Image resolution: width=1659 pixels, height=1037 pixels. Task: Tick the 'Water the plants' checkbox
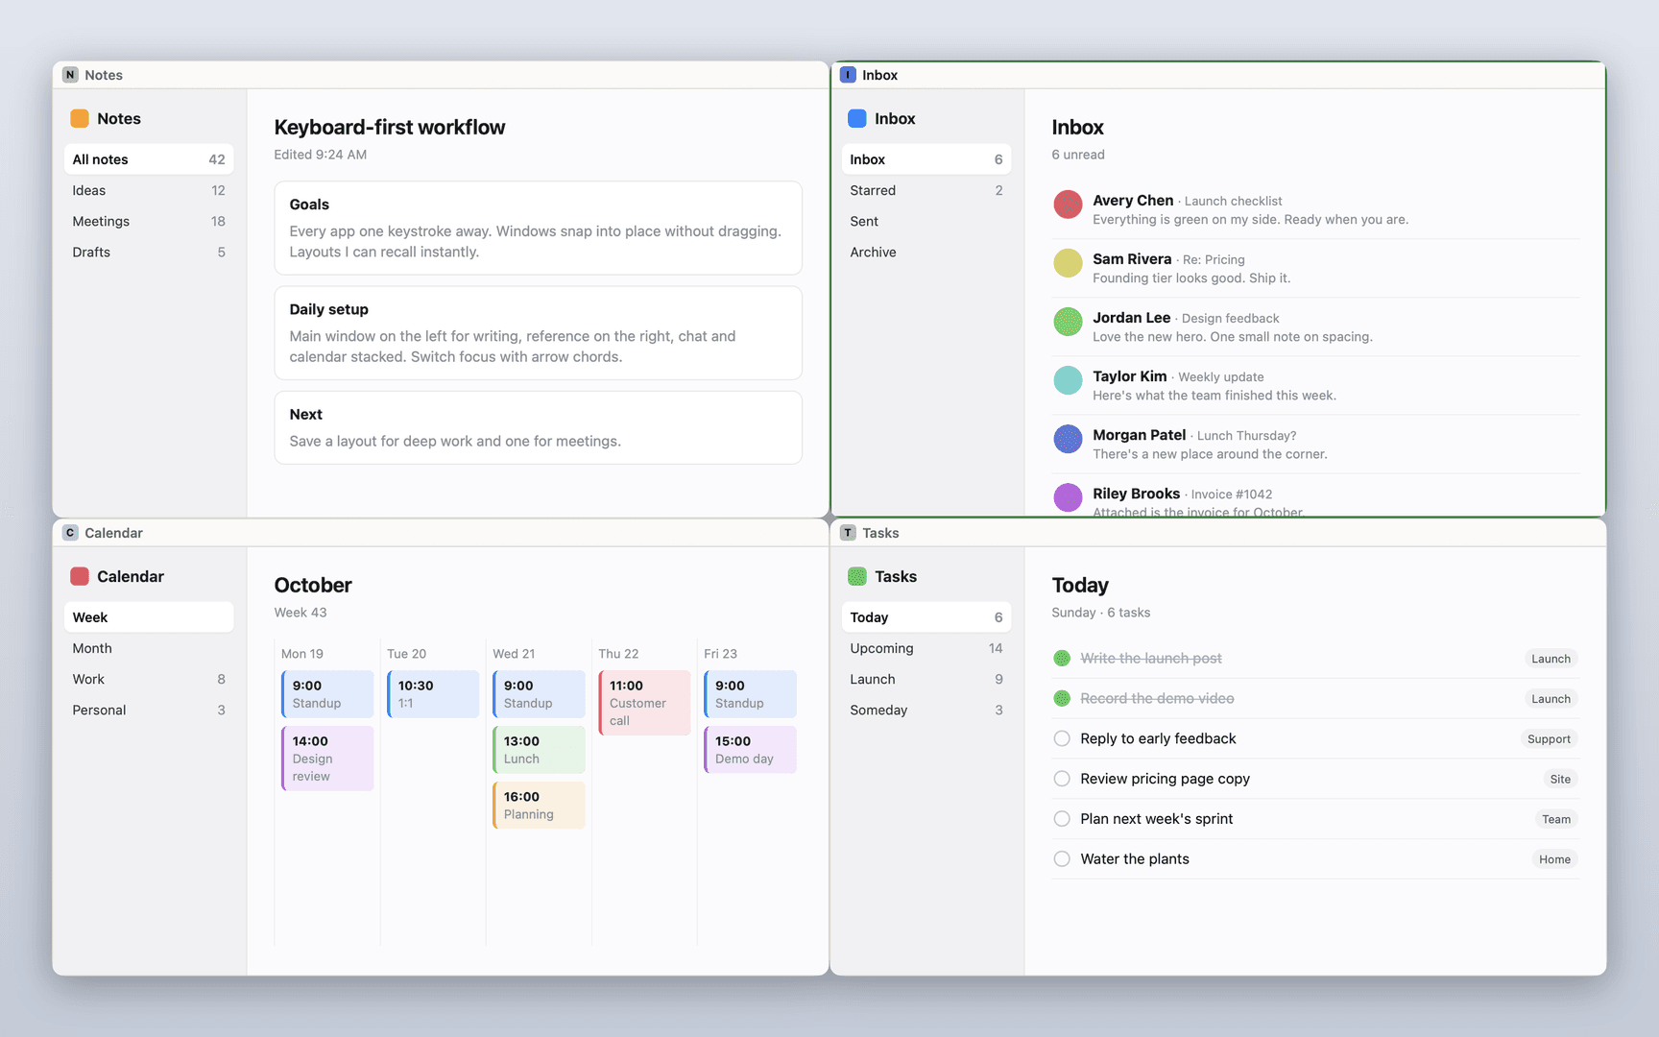tap(1062, 859)
